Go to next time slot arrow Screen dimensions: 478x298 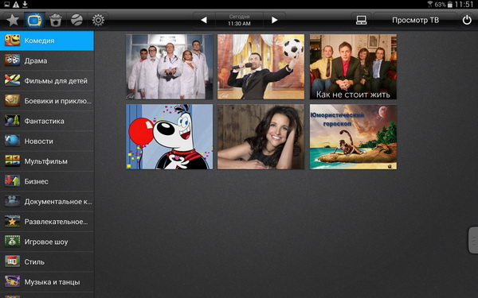pos(274,20)
